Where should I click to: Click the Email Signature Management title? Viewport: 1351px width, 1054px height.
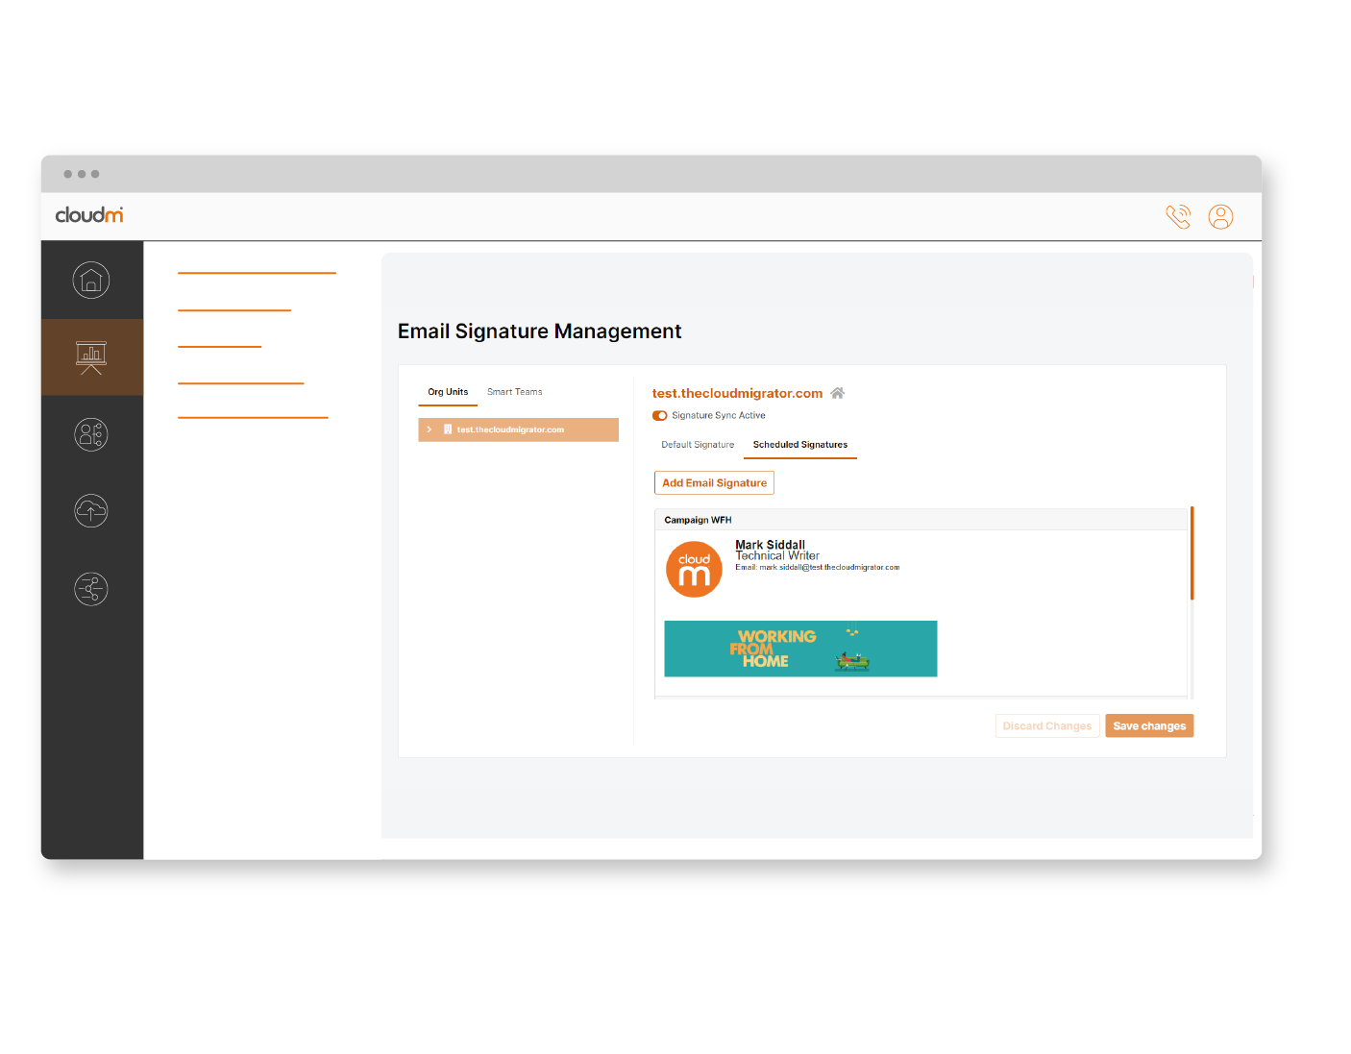[x=539, y=331]
